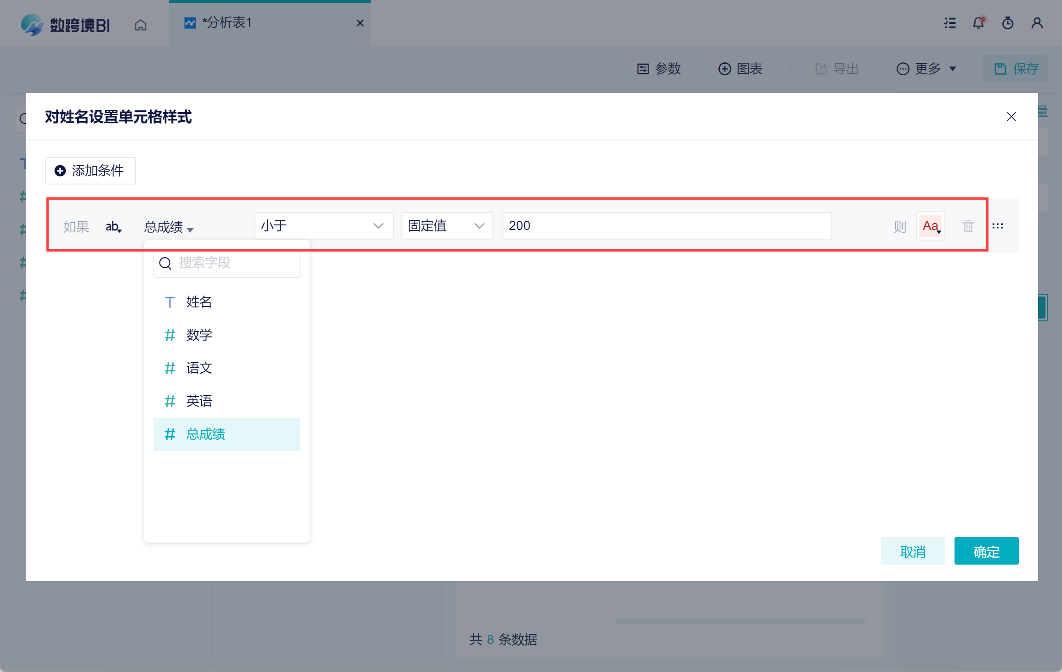
Task: Open the user profile icon
Action: point(1037,23)
